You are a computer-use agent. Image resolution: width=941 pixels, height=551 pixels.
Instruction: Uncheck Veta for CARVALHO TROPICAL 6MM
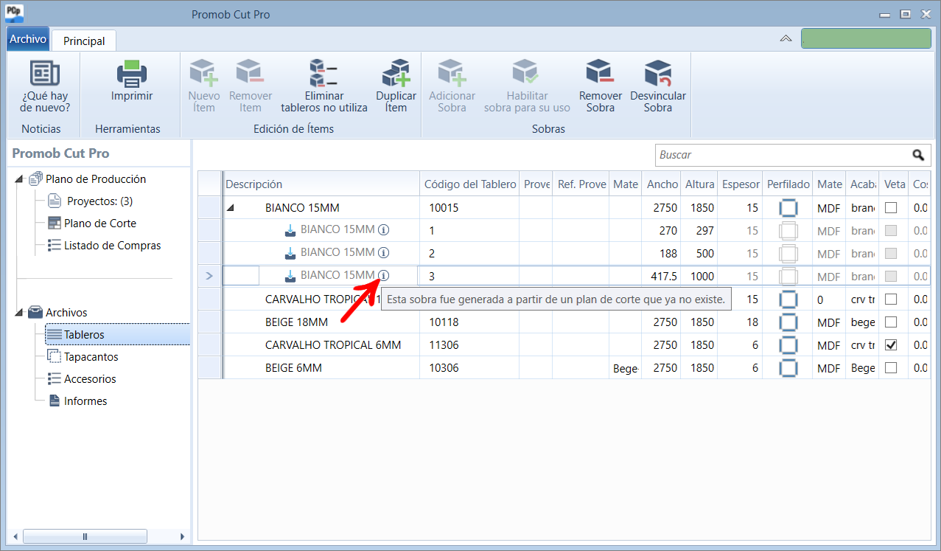point(891,344)
